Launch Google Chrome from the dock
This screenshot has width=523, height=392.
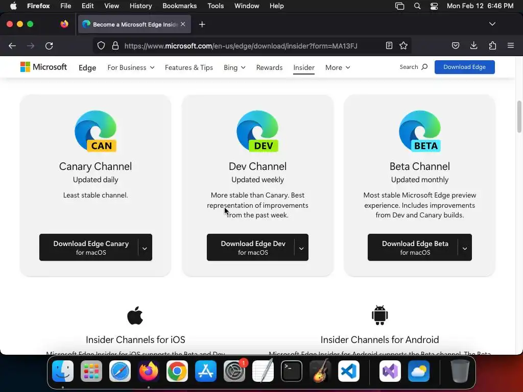pyautogui.click(x=177, y=371)
